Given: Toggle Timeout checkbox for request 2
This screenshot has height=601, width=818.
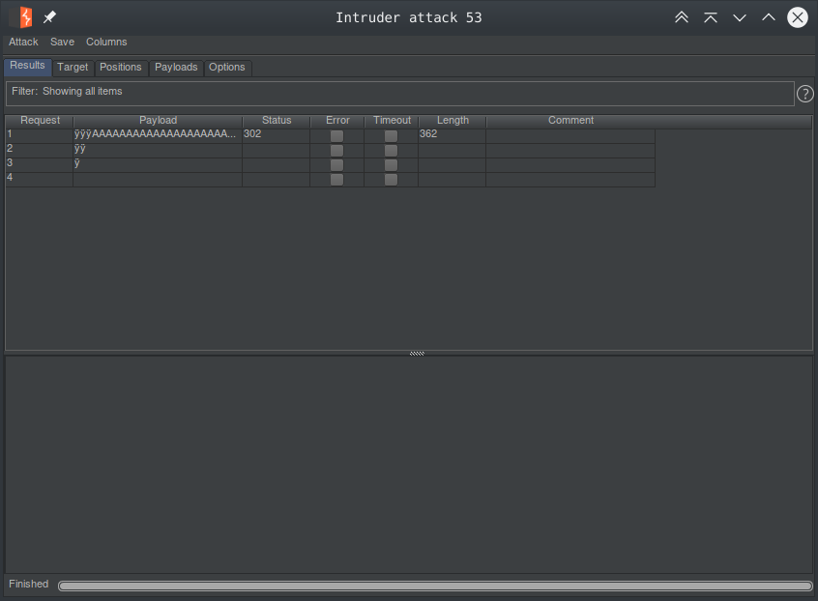Looking at the screenshot, I should pyautogui.click(x=391, y=151).
